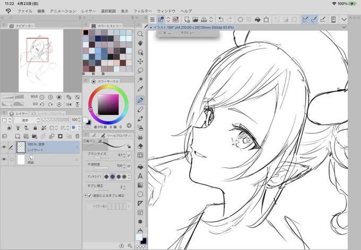Click the new layer folder icon
Screen dimensions: 361x250
click(x=35, y=136)
